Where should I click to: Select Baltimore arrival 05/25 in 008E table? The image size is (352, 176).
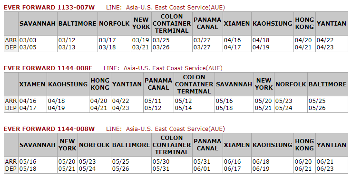(317, 101)
